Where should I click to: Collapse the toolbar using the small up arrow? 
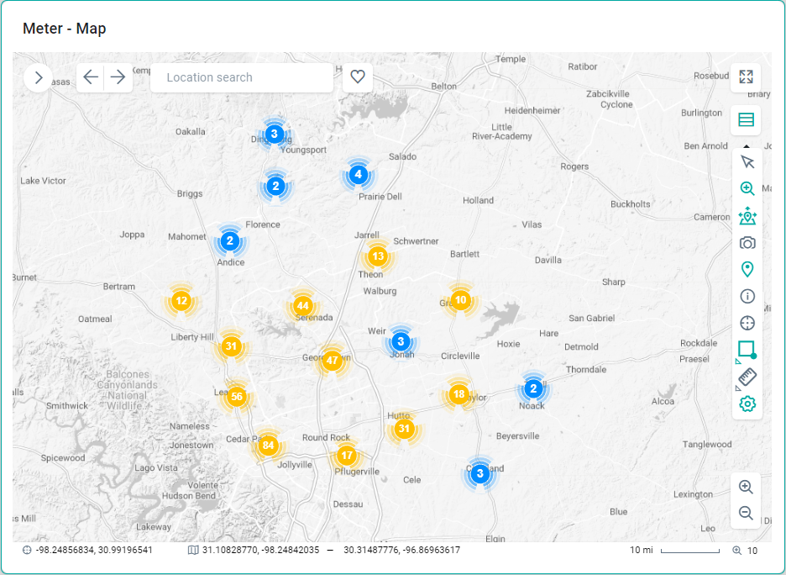(747, 147)
